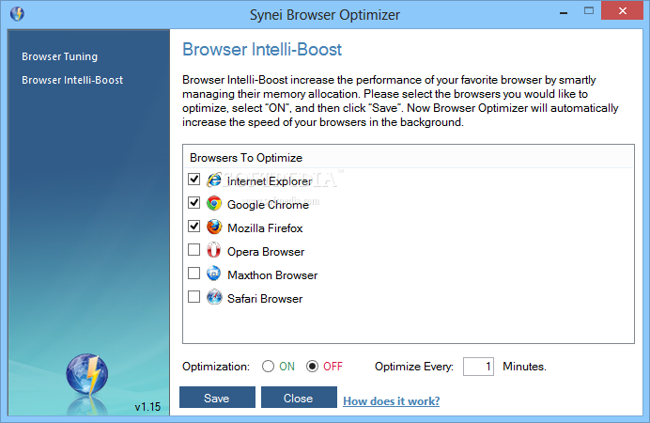Click the Google Chrome label
This screenshot has height=423, width=650.
[x=268, y=205]
